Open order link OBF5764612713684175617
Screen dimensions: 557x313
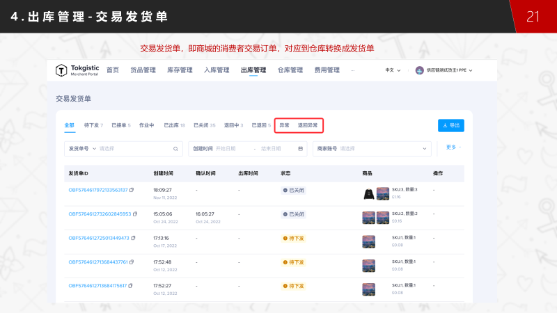click(x=97, y=286)
